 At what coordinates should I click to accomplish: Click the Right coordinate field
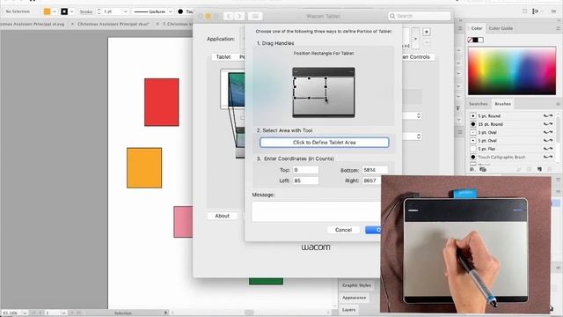coord(371,181)
